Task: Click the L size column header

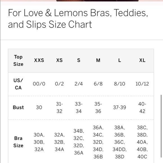Action: 119,60
